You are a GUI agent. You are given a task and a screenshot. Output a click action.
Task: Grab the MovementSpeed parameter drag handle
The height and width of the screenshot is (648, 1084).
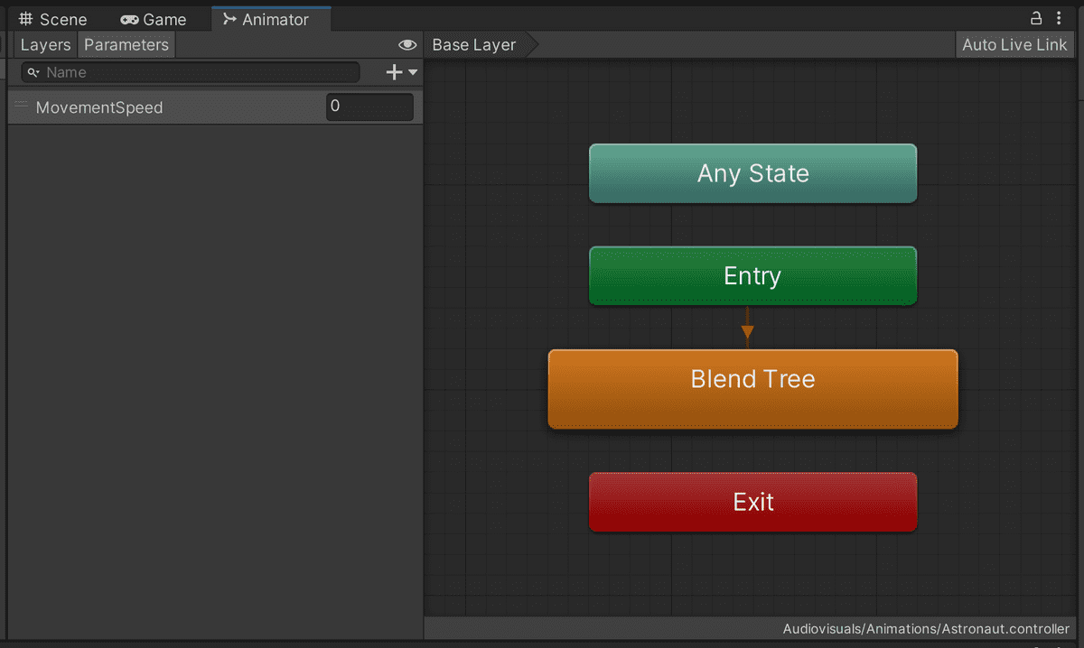tap(22, 106)
